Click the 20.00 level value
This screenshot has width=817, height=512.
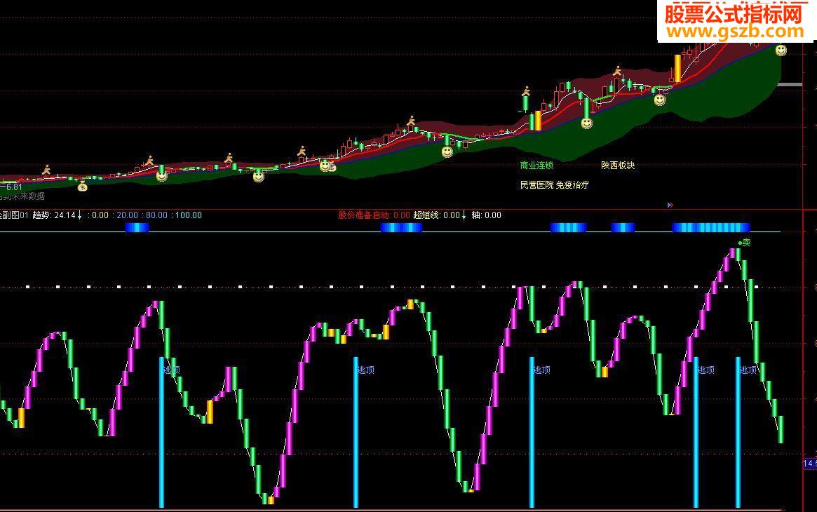point(127,215)
